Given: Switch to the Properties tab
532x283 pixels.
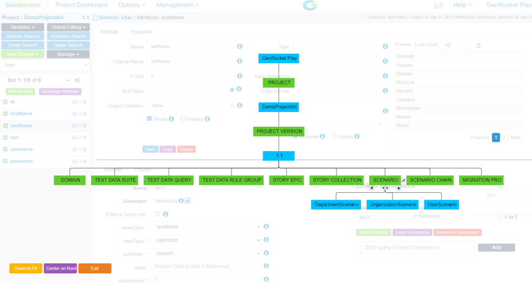Looking at the screenshot, I should click(x=141, y=32).
